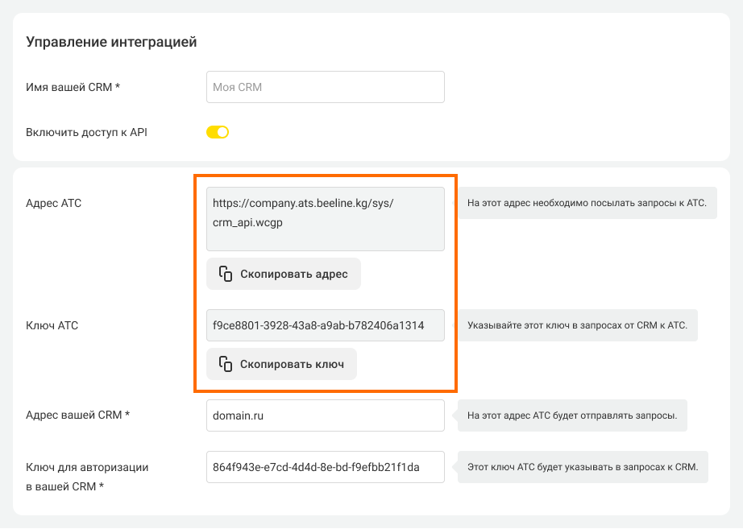The width and height of the screenshot is (743, 529).
Task: Click the copy icon next to Скопировать ключ
Action: [x=226, y=364]
